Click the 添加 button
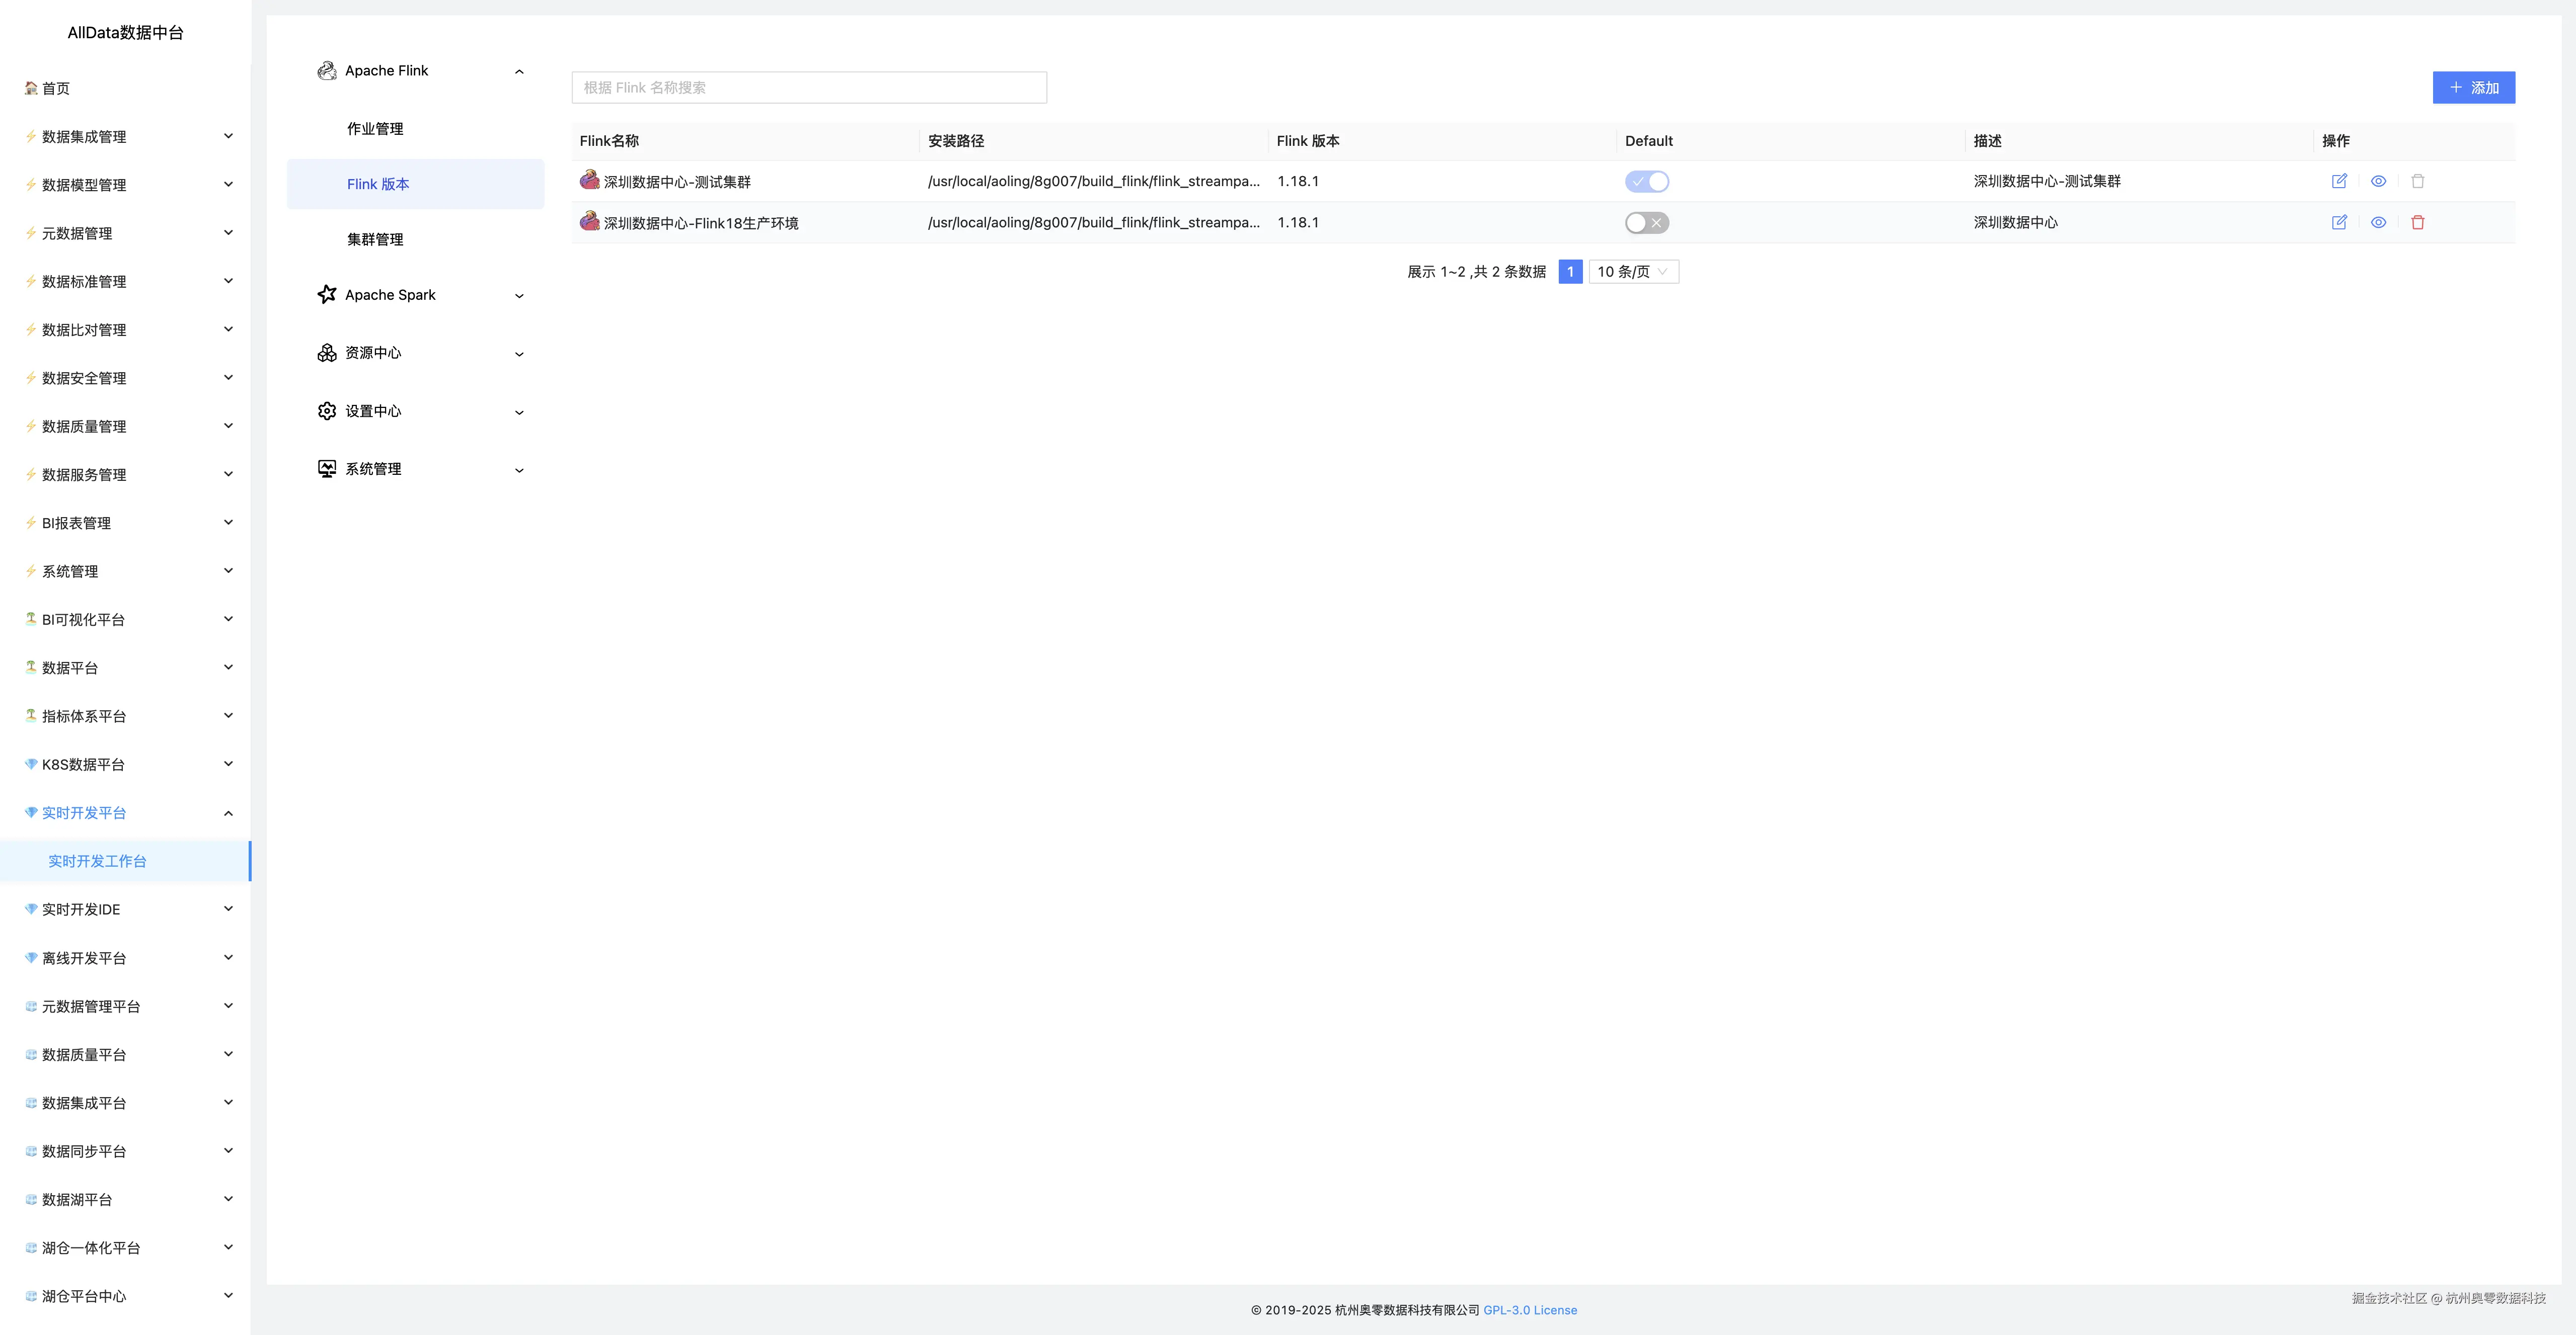The height and width of the screenshot is (1335, 2576). coord(2473,88)
